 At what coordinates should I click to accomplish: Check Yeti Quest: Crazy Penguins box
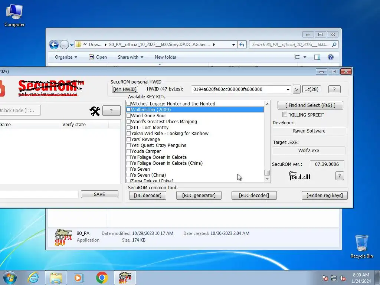(x=129, y=145)
